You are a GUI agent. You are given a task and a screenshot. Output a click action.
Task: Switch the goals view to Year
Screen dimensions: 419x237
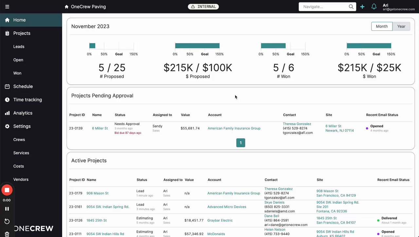pos(401,26)
